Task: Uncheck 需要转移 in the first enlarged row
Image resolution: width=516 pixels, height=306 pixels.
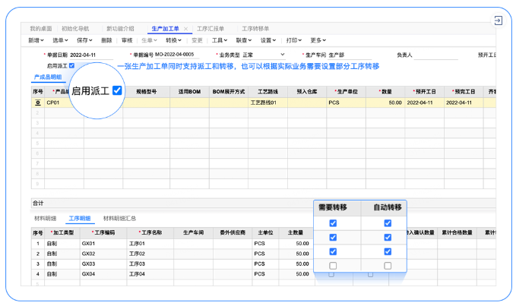Action: point(333,223)
